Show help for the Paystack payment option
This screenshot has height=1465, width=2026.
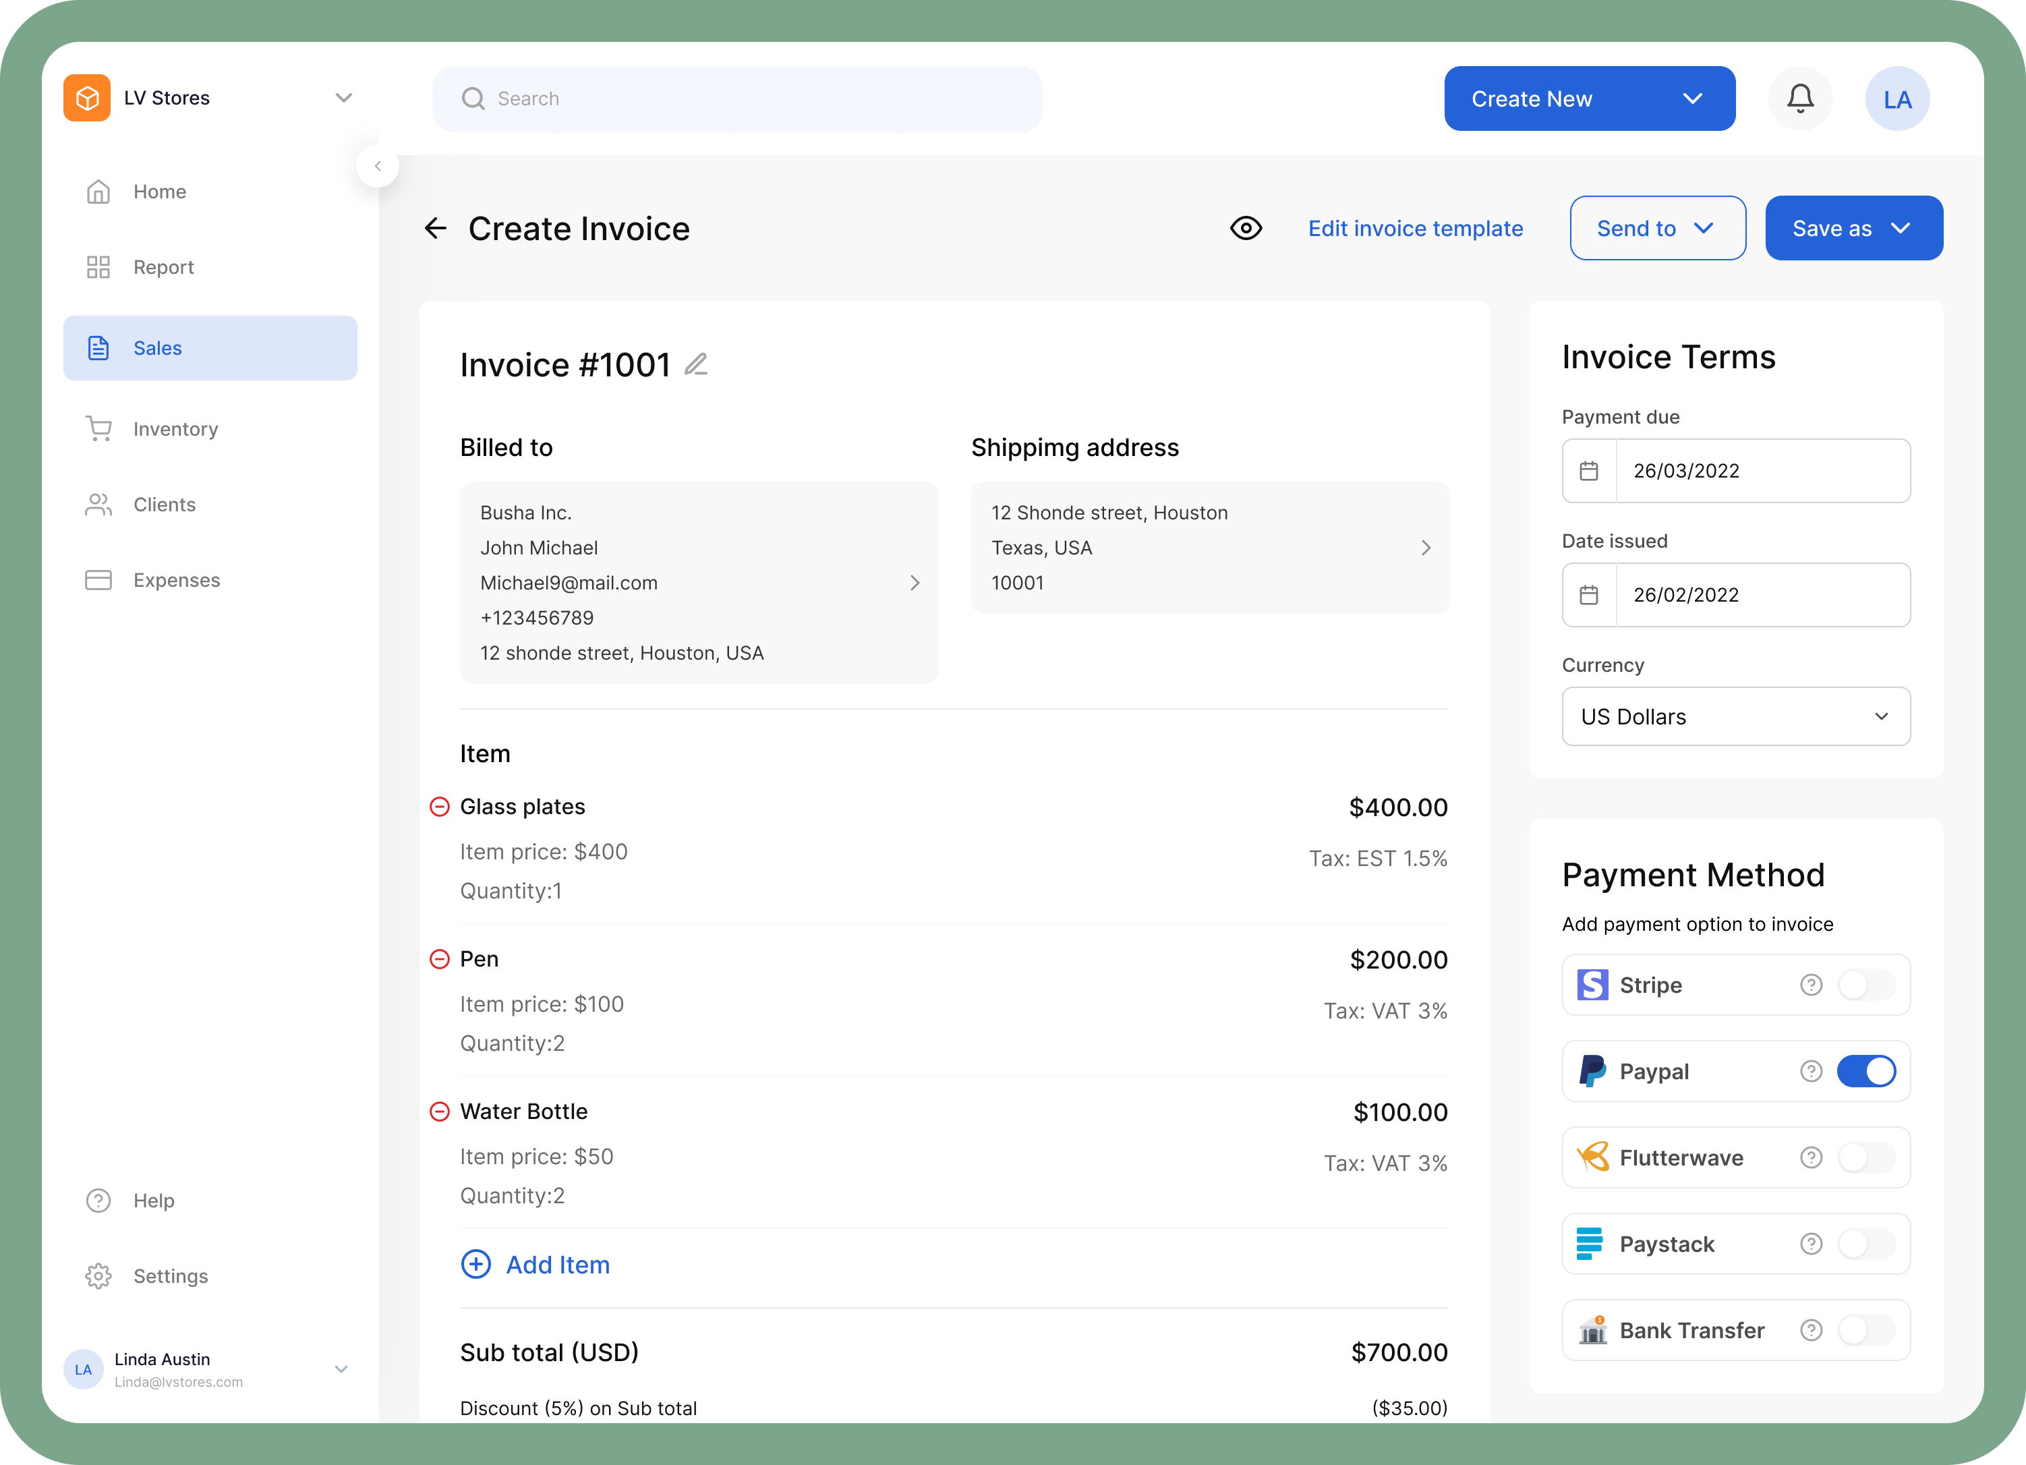[1811, 1244]
